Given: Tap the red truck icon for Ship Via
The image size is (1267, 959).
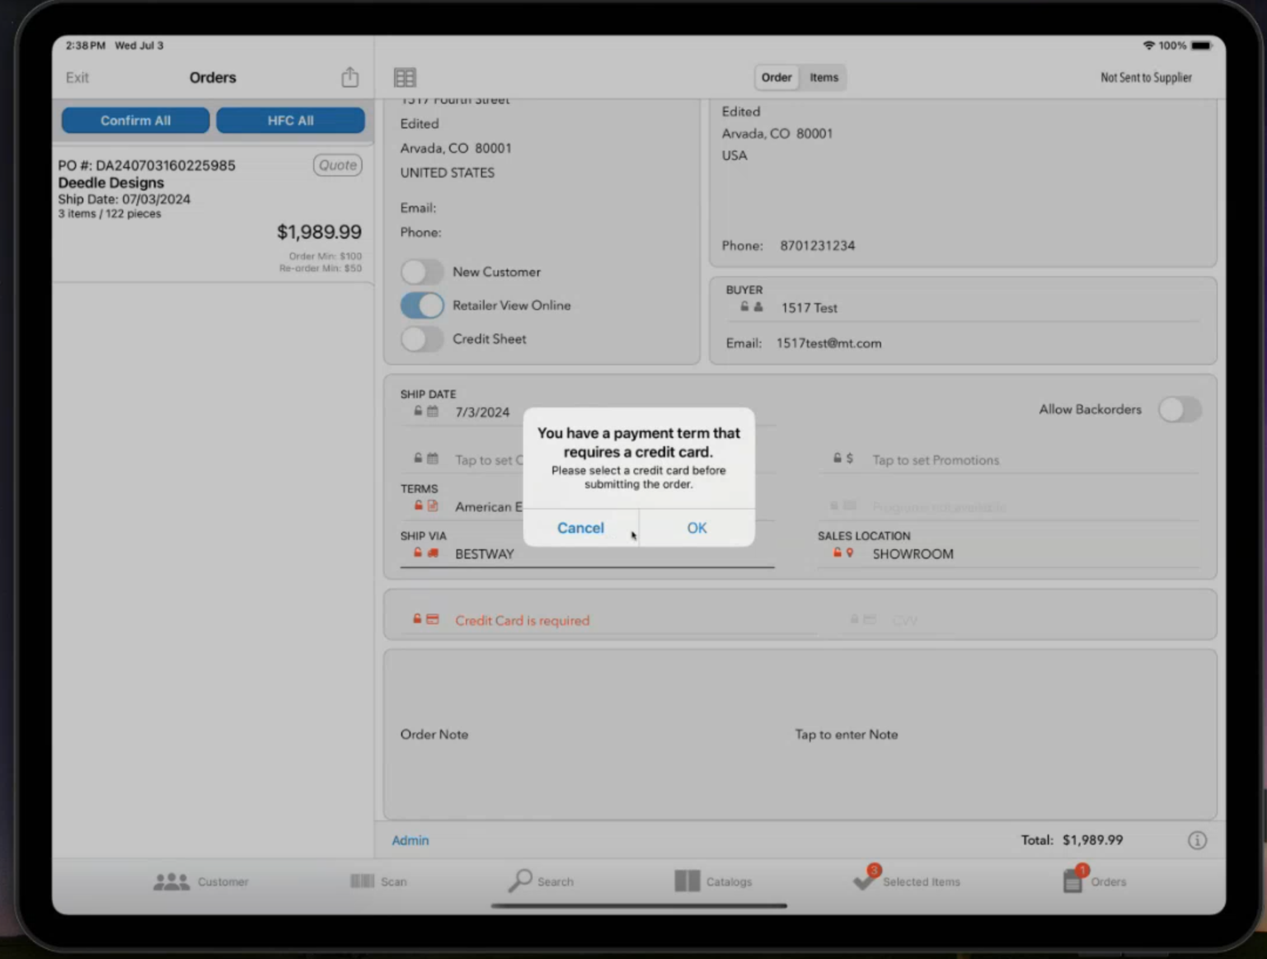Looking at the screenshot, I should [433, 553].
